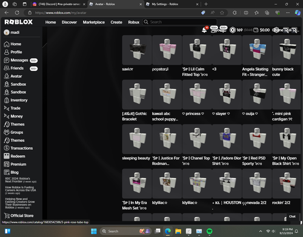303x237 pixels.
Task: Select My Open Black Shirt thumbnail
Action: (x=287, y=139)
